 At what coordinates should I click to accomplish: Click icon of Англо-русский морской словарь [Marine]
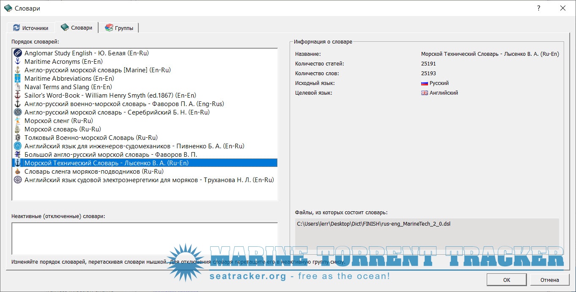click(17, 70)
